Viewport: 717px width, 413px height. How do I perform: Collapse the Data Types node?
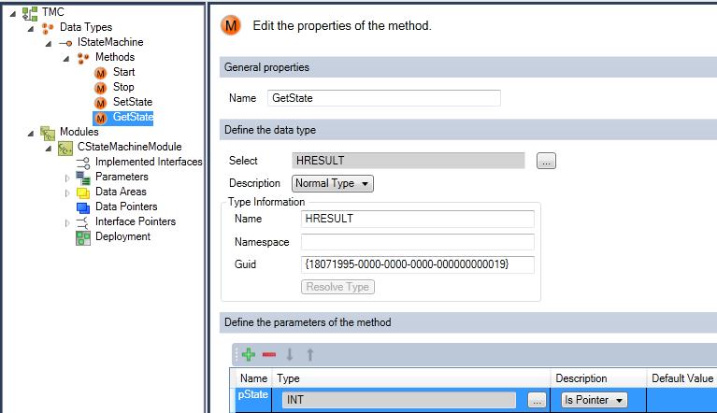click(x=31, y=29)
